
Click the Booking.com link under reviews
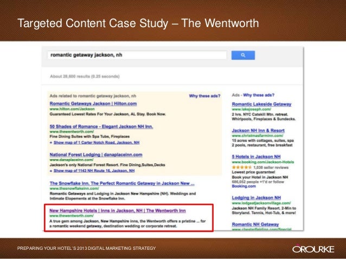[x=244, y=186]
